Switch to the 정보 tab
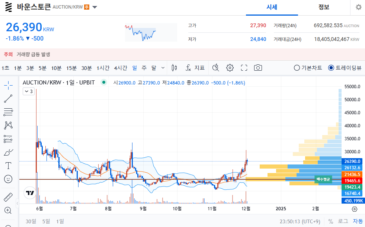This screenshot has width=365, height=227. coord(324,7)
